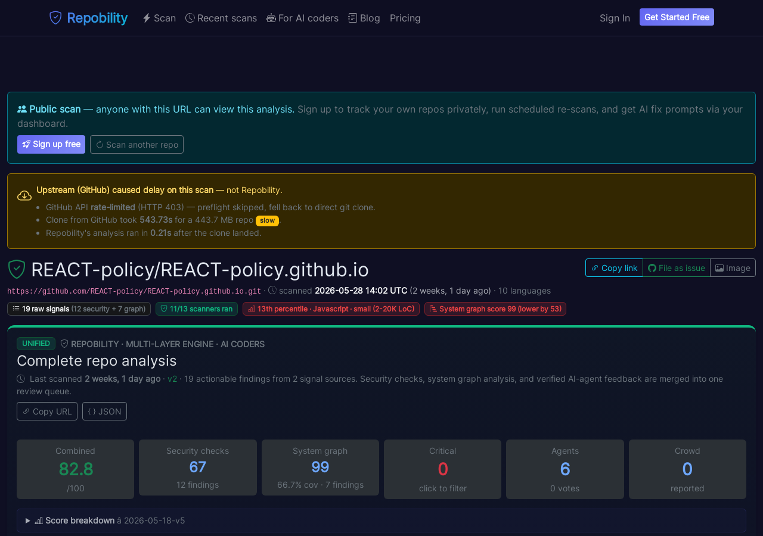Click the clock icon beside scanned date
This screenshot has height=536, width=763.
(x=272, y=291)
